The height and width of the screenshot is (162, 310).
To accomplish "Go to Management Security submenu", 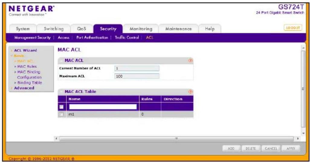I will coord(32,37).
